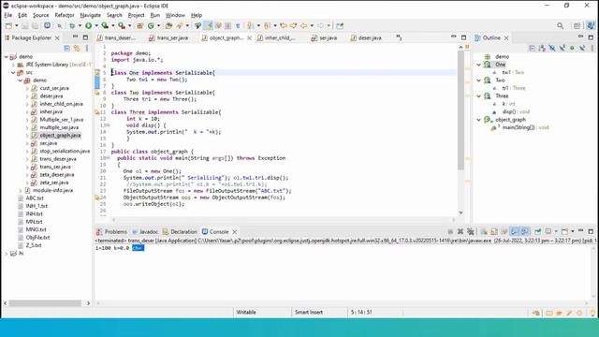
Task: Open Back history dropdown arrow
Action: tap(312, 25)
